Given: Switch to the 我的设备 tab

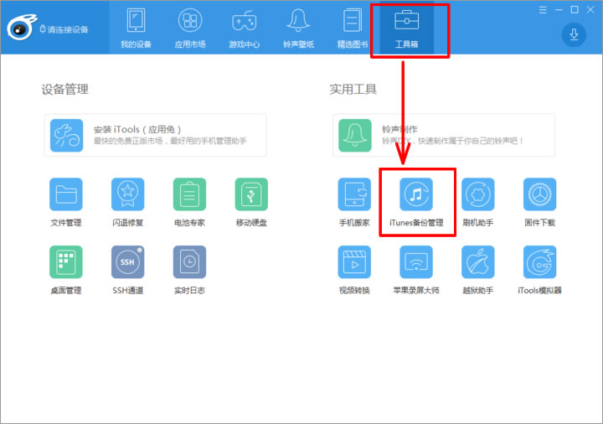Looking at the screenshot, I should click(137, 28).
